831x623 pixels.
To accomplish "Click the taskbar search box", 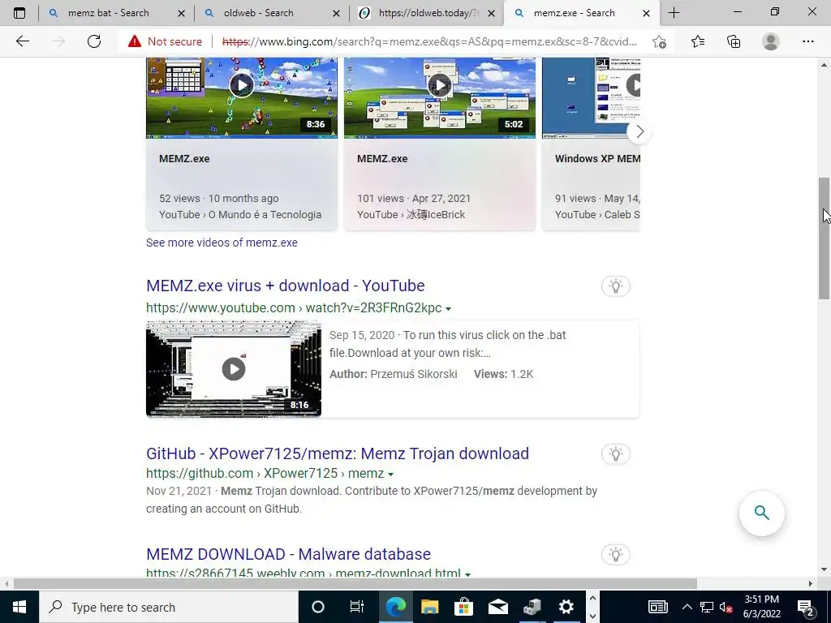I will (x=169, y=607).
